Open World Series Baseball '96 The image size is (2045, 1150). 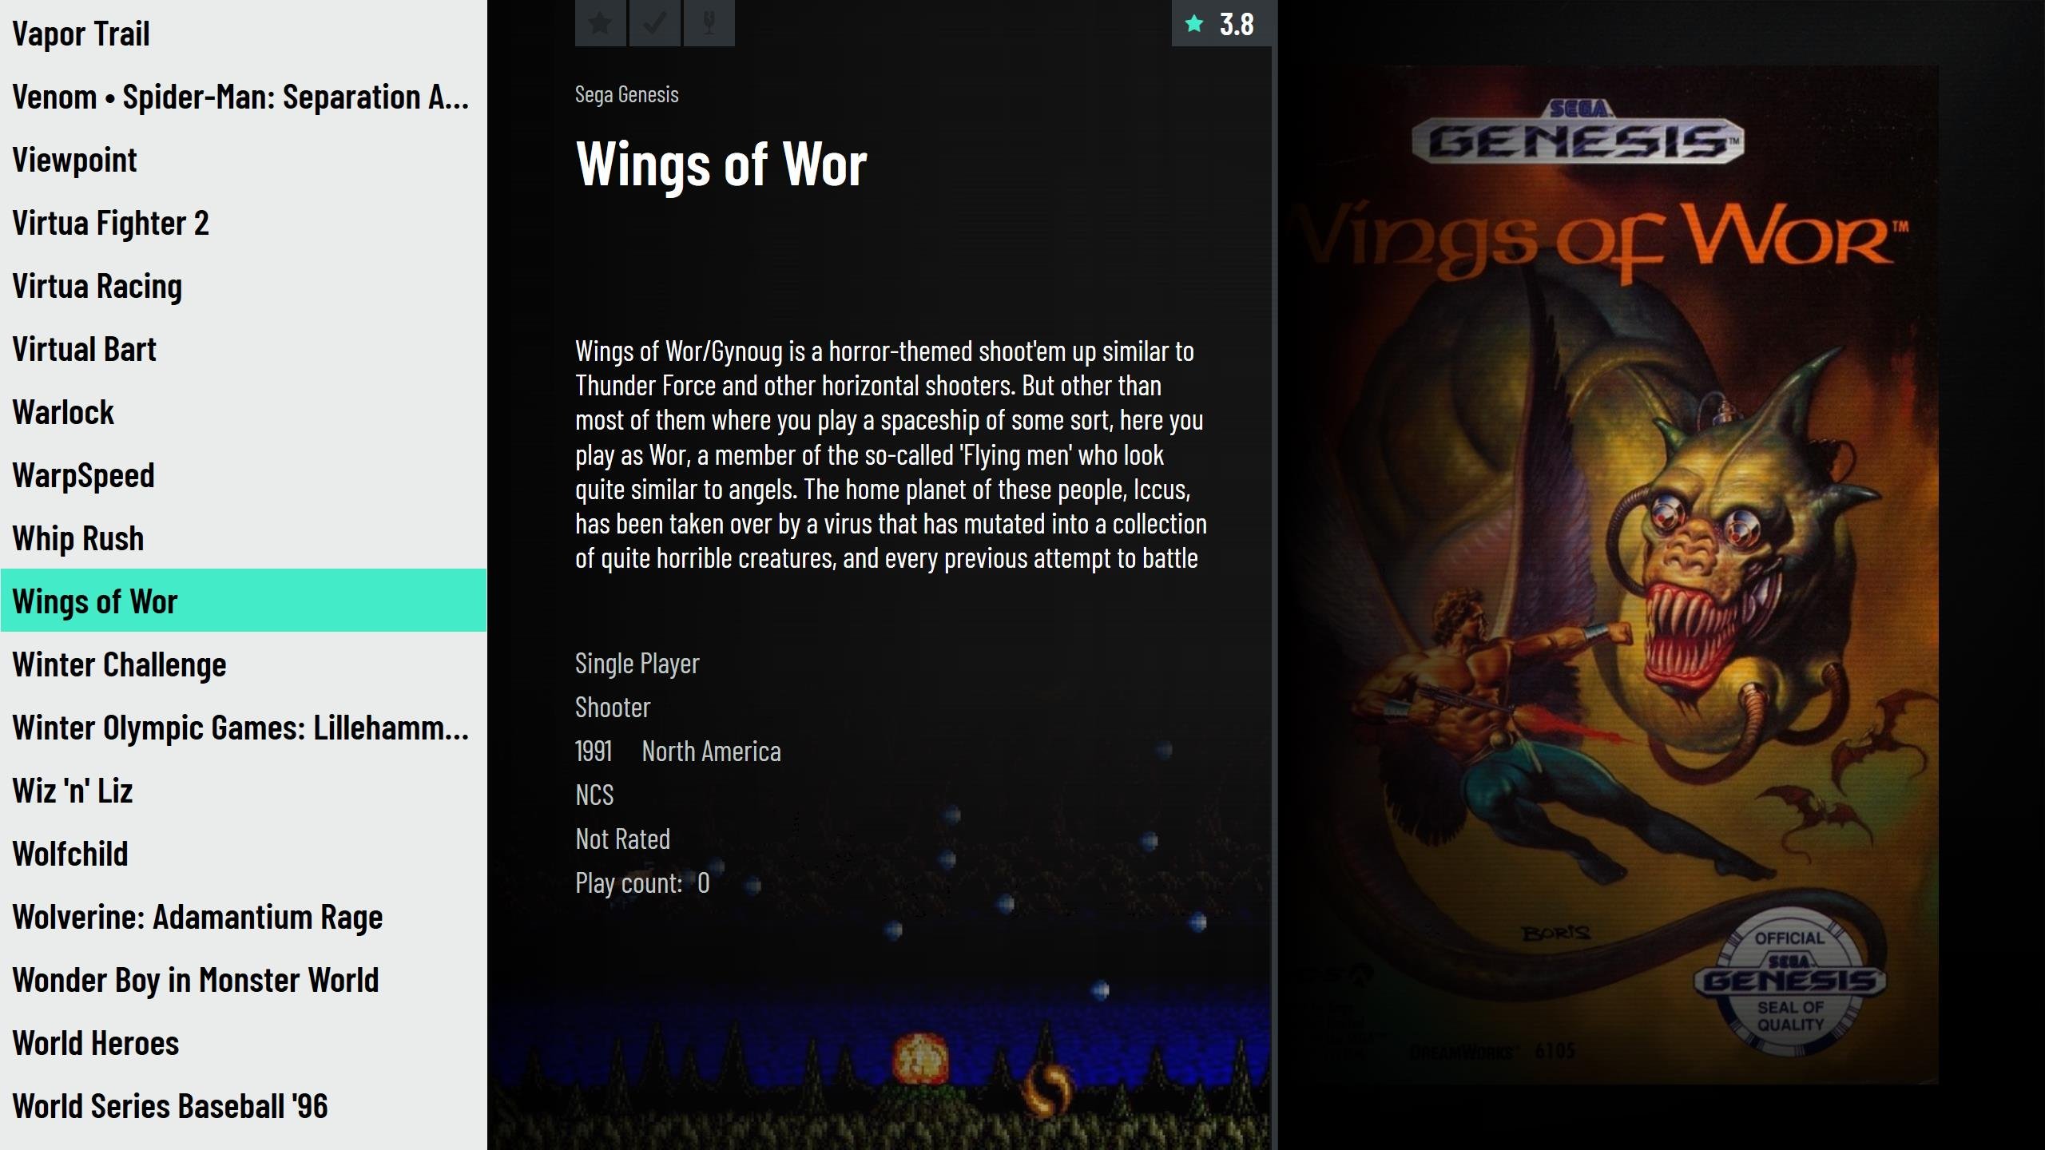(244, 1106)
